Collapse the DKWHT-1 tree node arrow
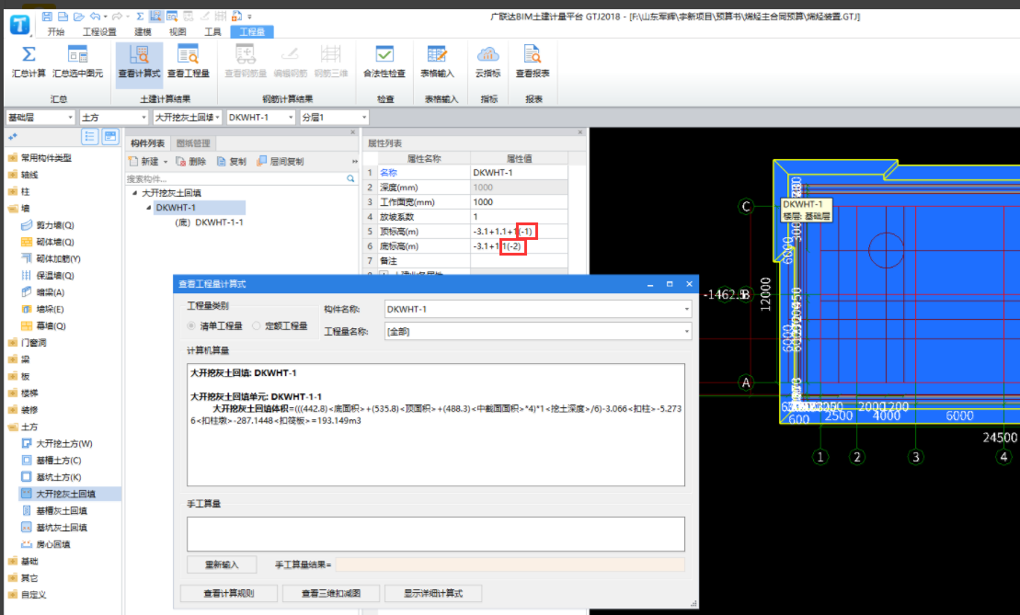1020x615 pixels. (x=149, y=208)
